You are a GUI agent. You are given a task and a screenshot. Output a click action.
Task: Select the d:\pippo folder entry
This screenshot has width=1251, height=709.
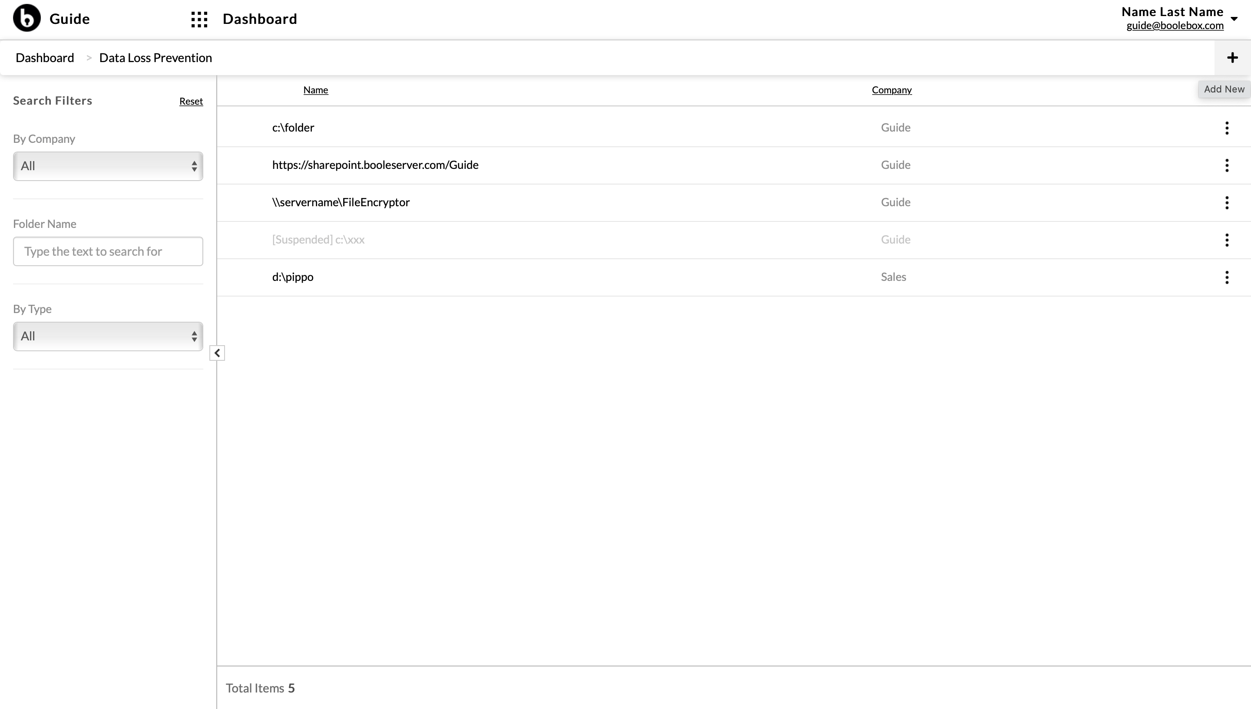(293, 277)
